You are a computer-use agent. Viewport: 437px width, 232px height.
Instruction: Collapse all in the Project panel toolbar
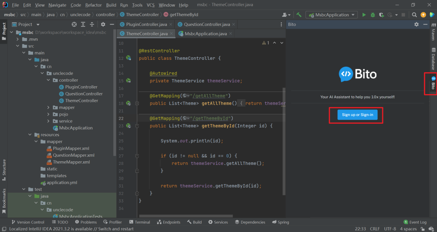pyautogui.click(x=92, y=25)
